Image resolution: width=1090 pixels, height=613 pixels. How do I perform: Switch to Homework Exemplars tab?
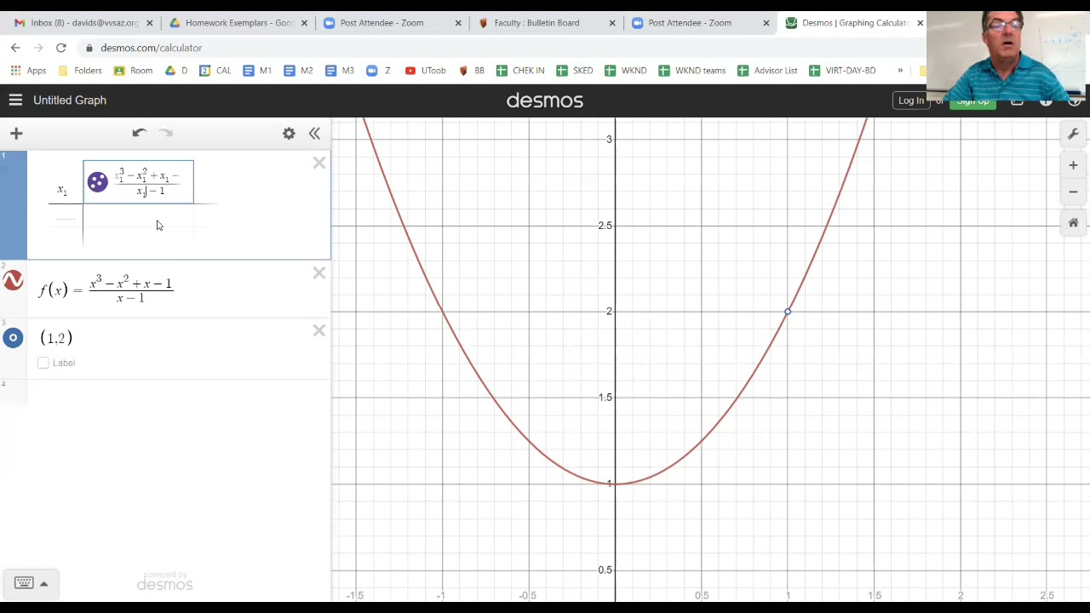coord(238,23)
